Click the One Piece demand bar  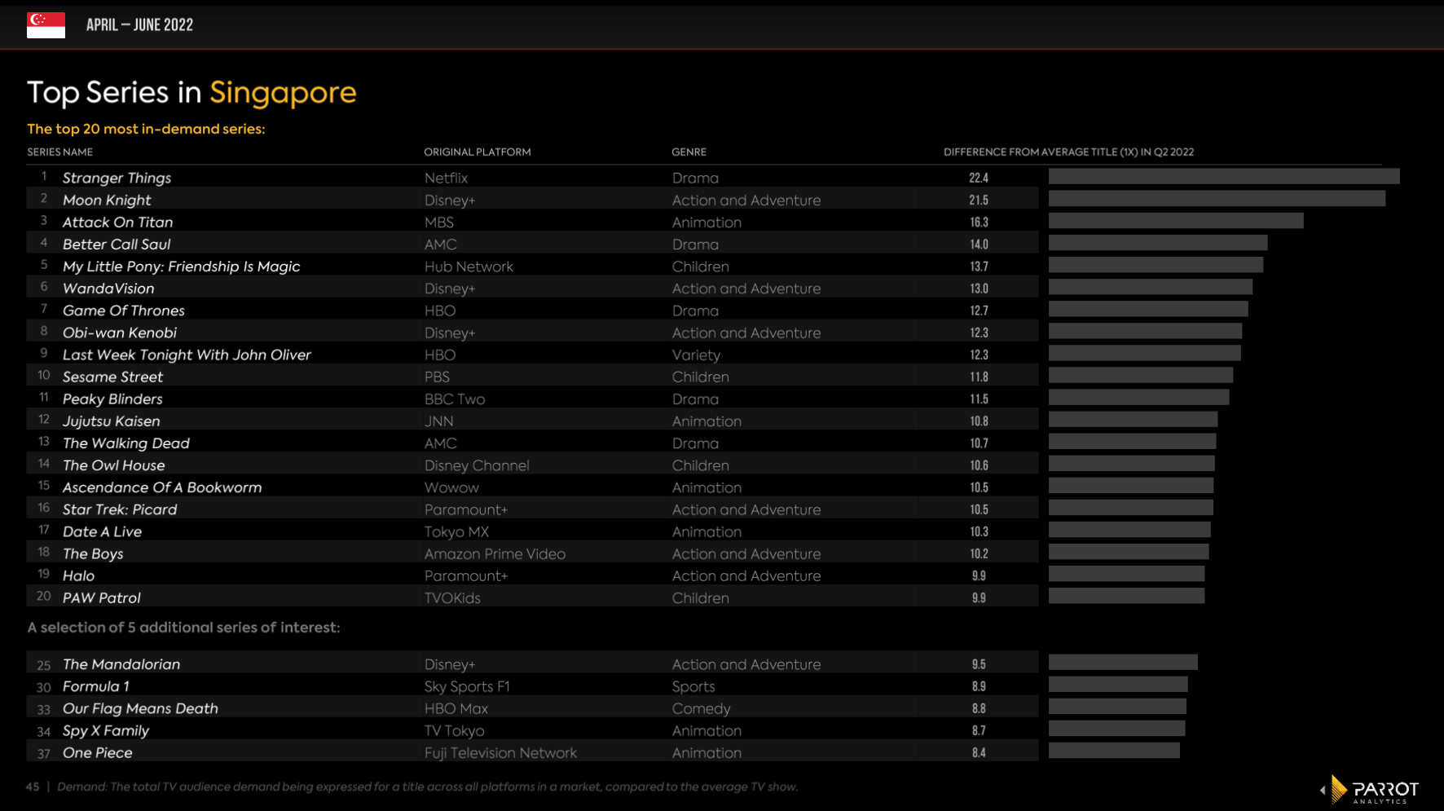click(x=1114, y=751)
